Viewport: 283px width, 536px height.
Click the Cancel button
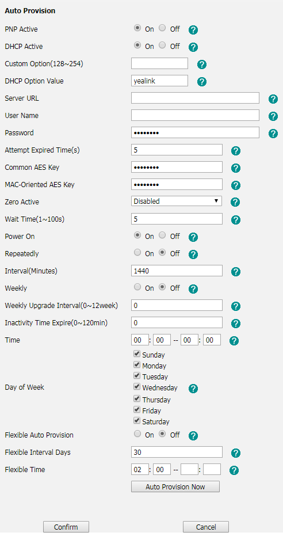point(206,527)
